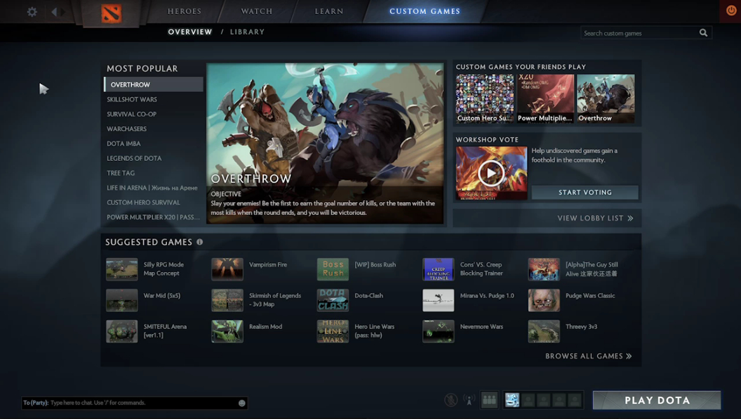Open Power Multiplie... friends thumbnail
Image resolution: width=741 pixels, height=419 pixels.
(x=545, y=98)
